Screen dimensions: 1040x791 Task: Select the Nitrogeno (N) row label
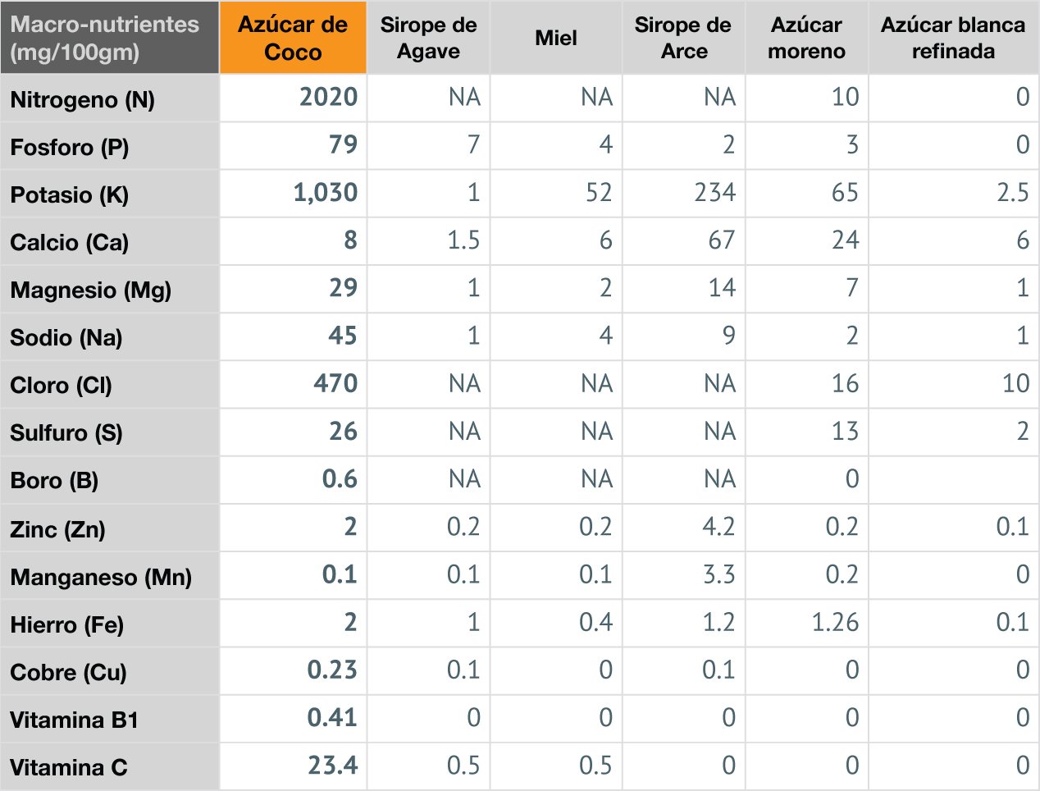coord(82,99)
